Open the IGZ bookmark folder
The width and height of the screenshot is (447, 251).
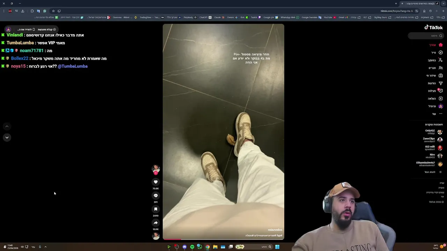[367, 17]
